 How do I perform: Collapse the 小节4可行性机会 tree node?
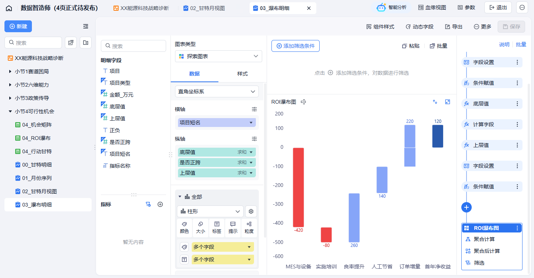(x=10, y=111)
